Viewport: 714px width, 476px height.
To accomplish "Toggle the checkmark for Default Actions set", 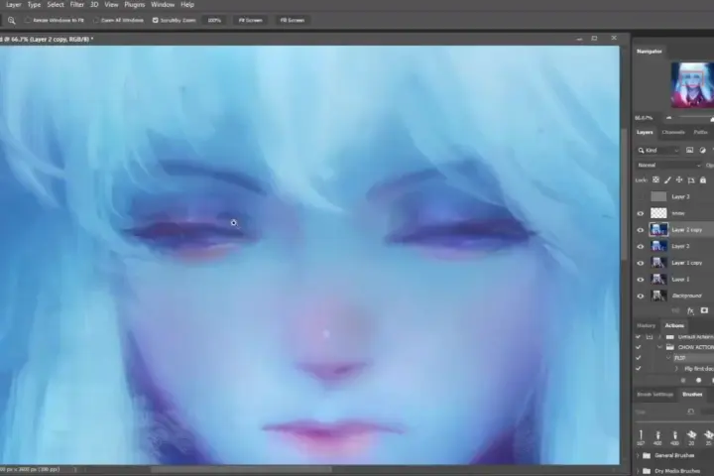I will 639,336.
